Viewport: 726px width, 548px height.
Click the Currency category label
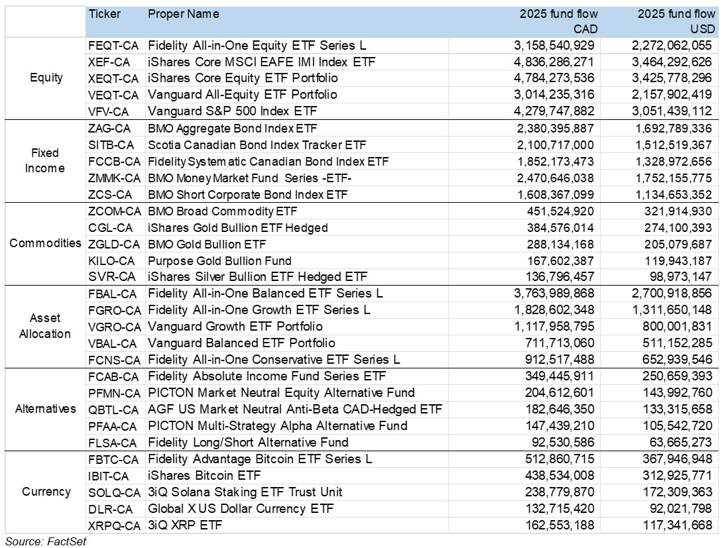click(x=43, y=492)
